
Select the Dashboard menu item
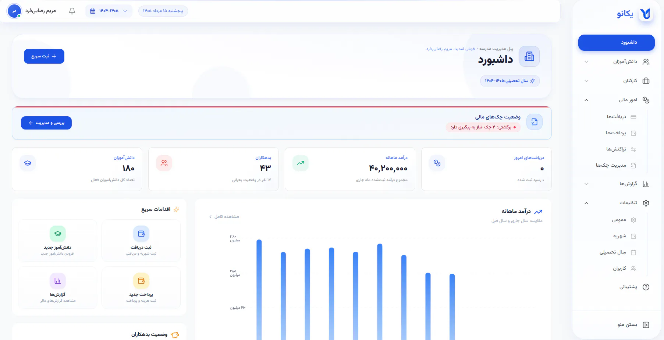click(x=617, y=43)
